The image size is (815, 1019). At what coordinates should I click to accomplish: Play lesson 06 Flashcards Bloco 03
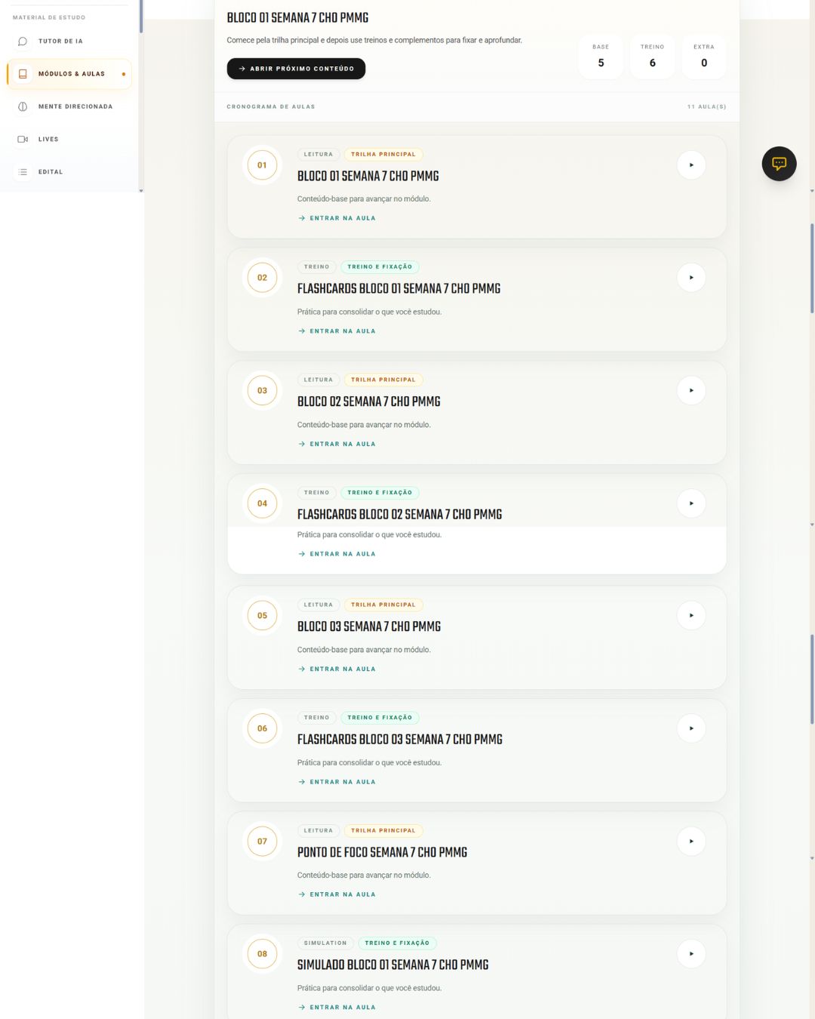point(691,728)
